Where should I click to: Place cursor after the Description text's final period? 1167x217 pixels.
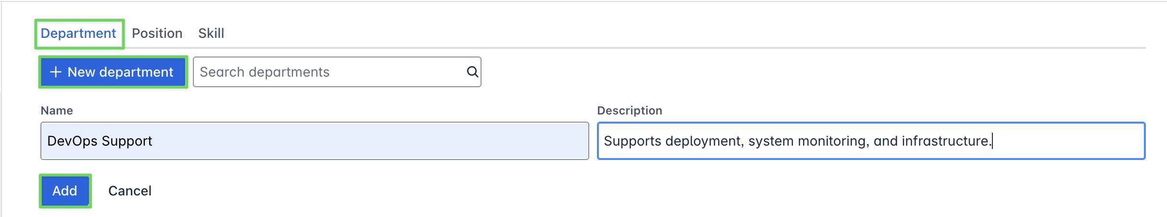click(993, 141)
